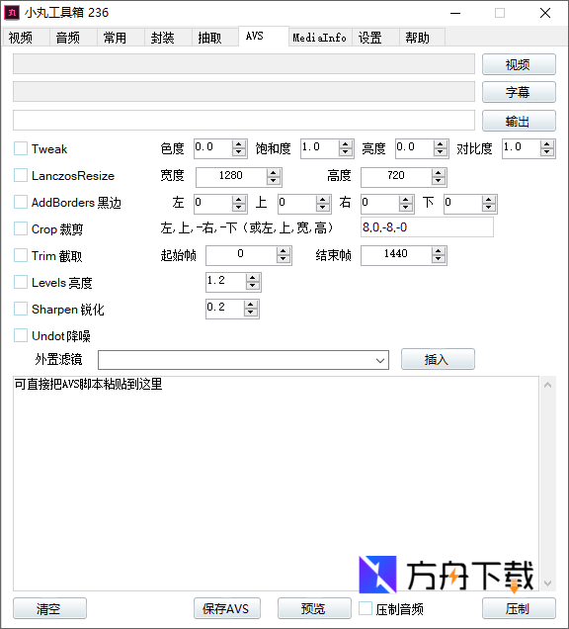Decrease 高度 720 with down arrow
Viewport: 569px width, 629px height.
[439, 181]
